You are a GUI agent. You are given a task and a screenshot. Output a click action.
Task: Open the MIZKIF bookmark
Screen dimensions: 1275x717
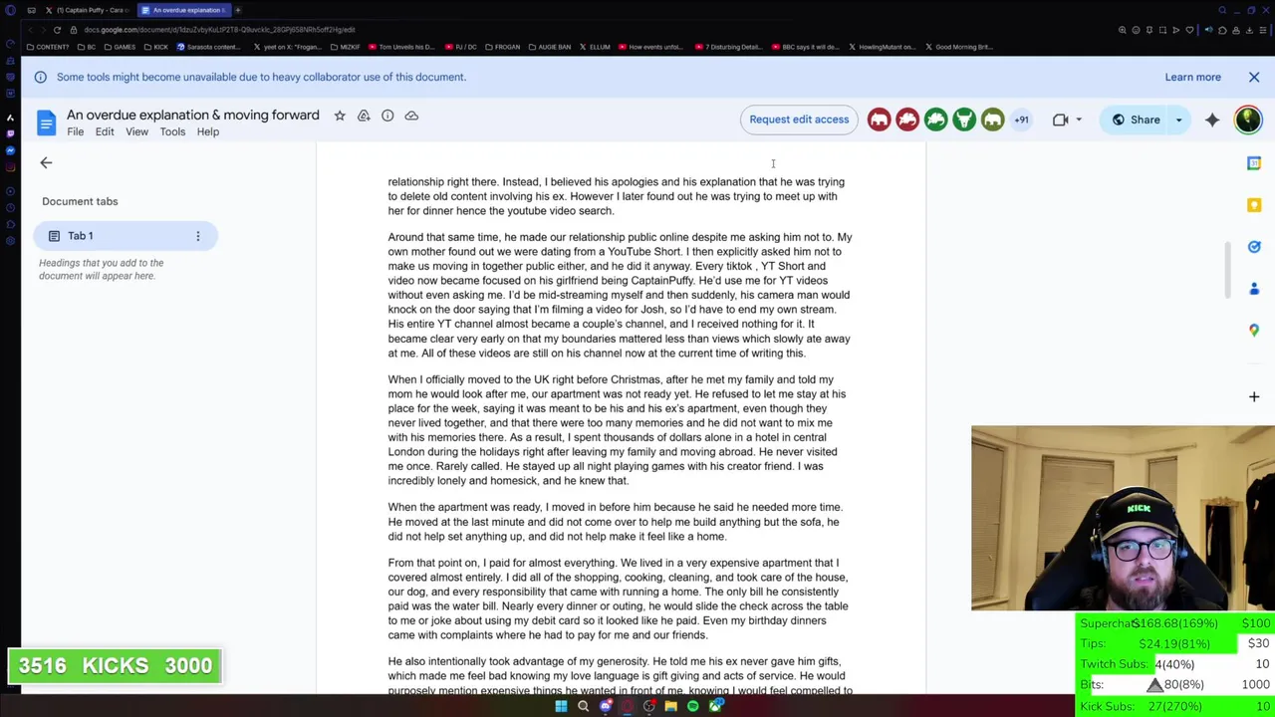click(345, 47)
